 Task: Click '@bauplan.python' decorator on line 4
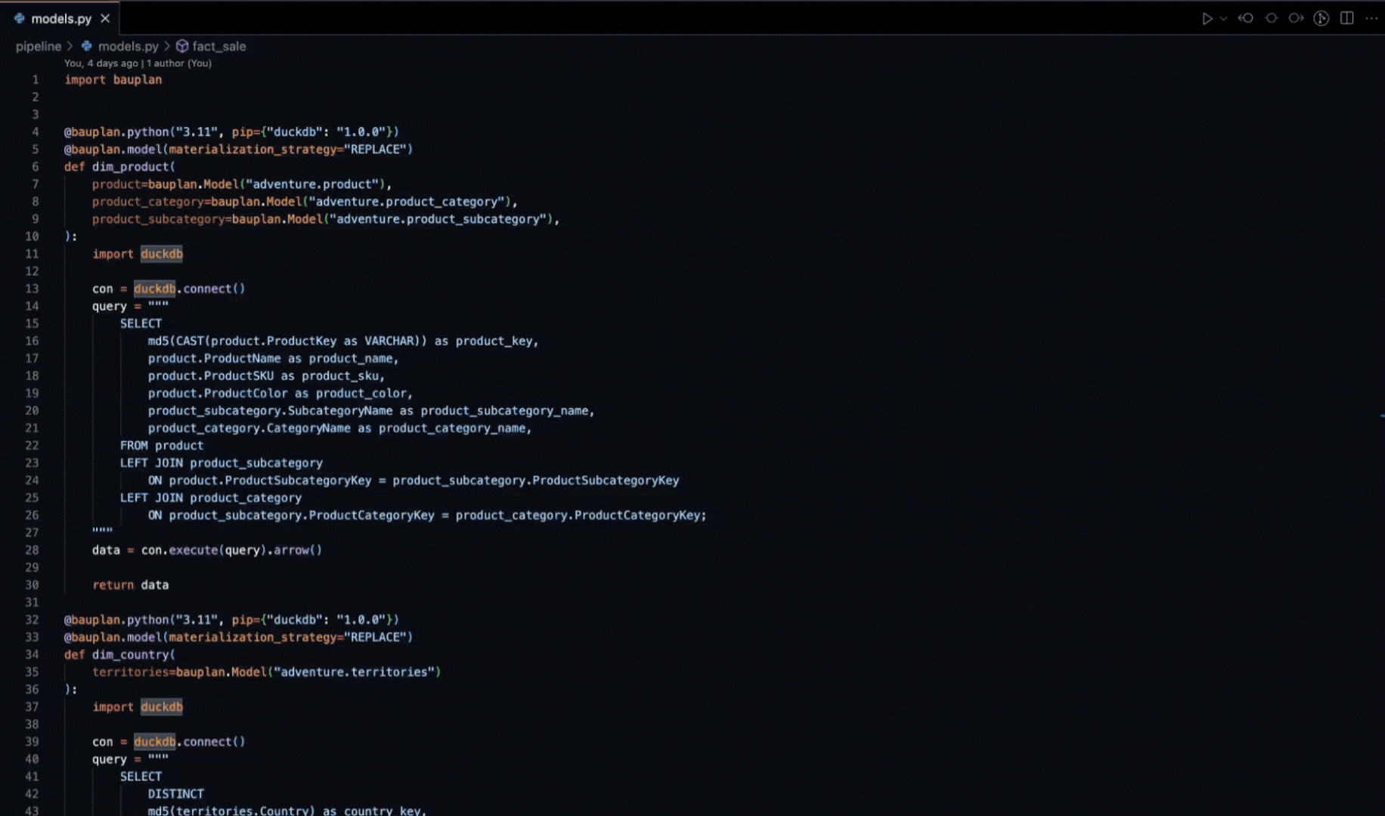[116, 132]
